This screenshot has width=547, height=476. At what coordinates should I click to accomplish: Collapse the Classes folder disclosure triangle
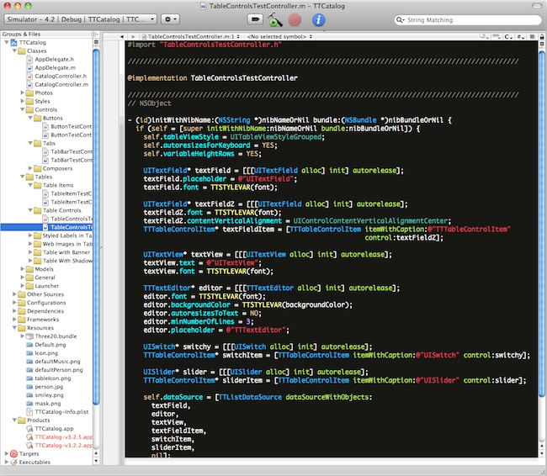(x=13, y=51)
